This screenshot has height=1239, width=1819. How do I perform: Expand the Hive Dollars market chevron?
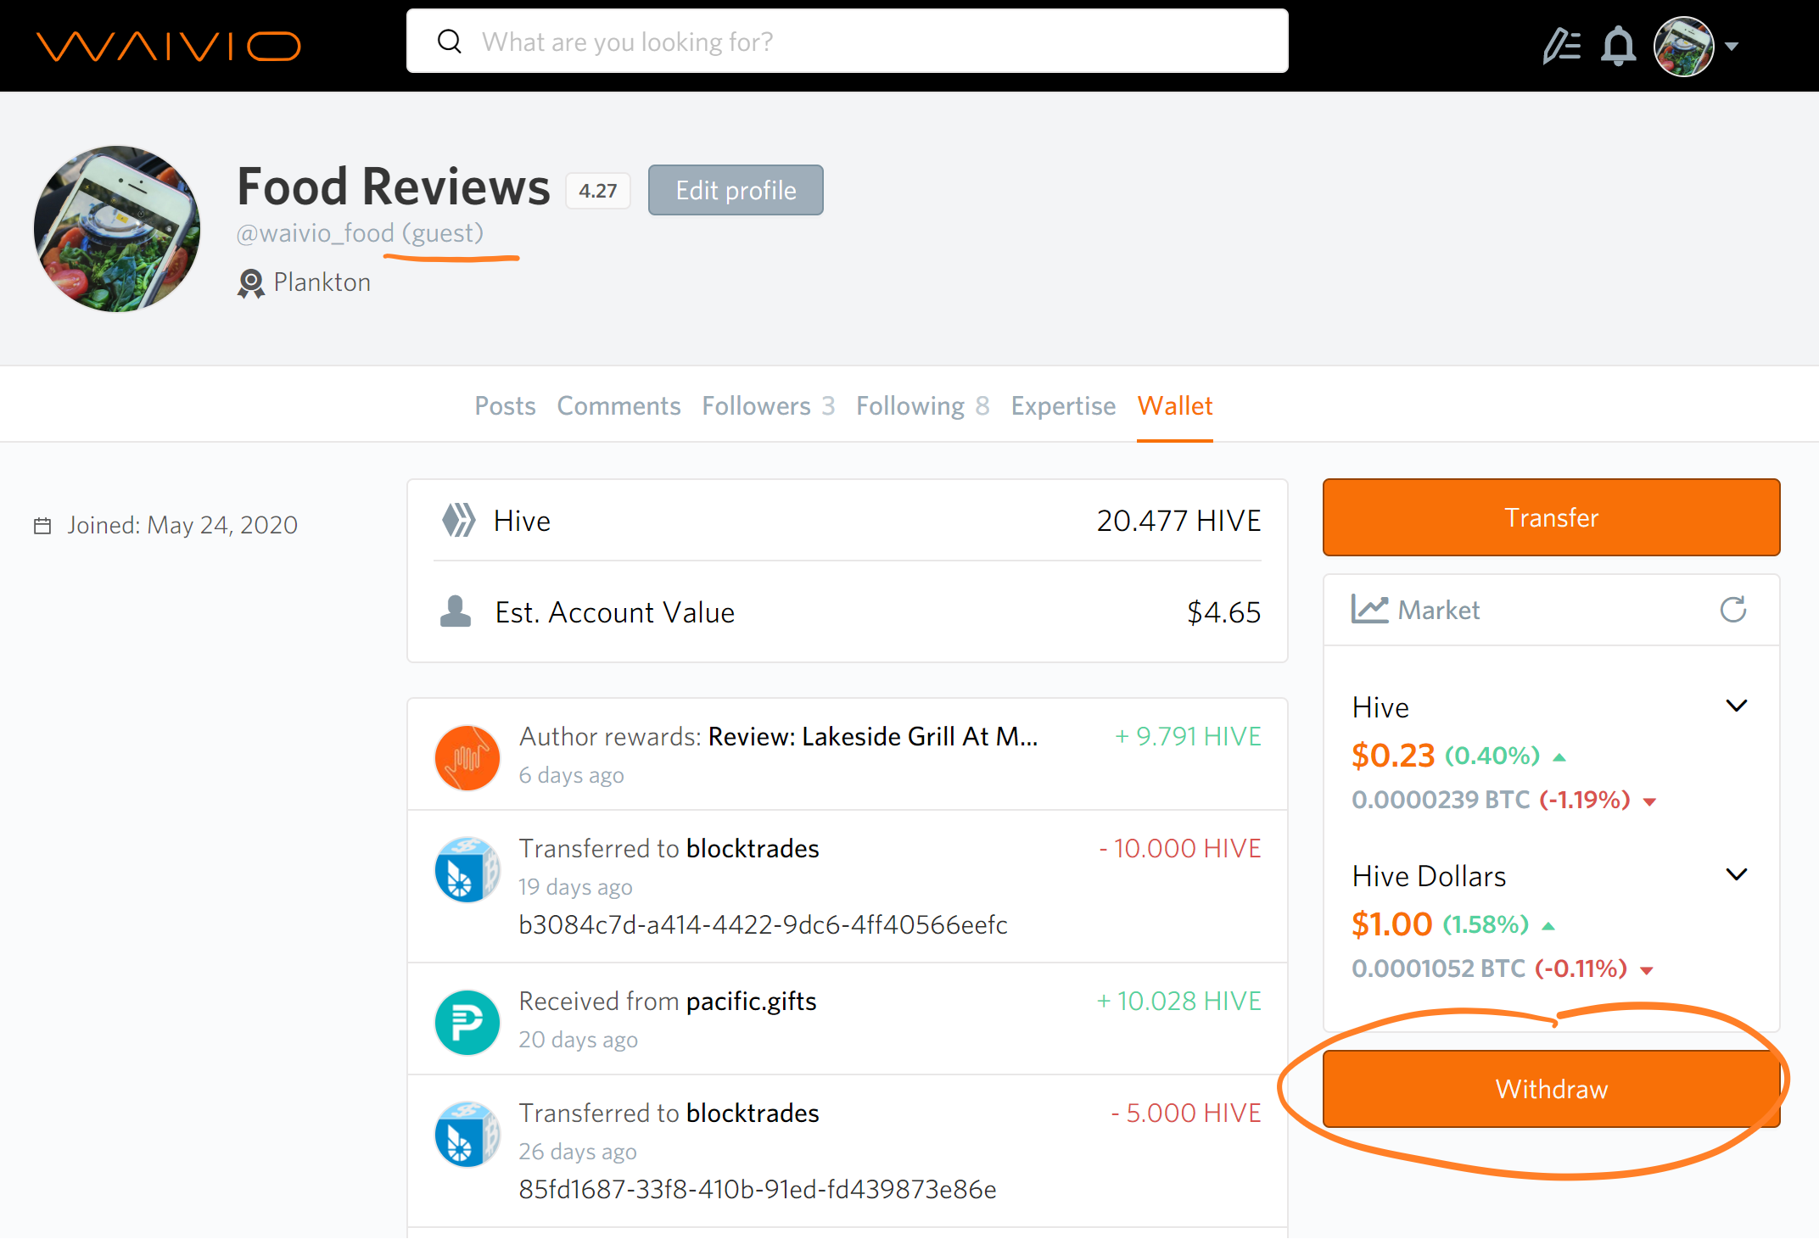(x=1736, y=874)
